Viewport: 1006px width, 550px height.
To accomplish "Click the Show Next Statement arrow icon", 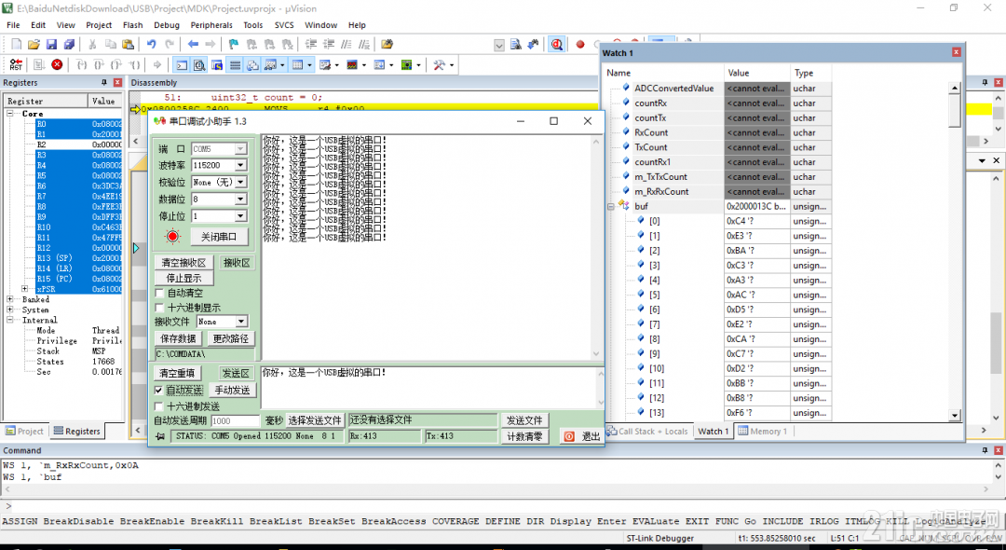I will tap(157, 65).
